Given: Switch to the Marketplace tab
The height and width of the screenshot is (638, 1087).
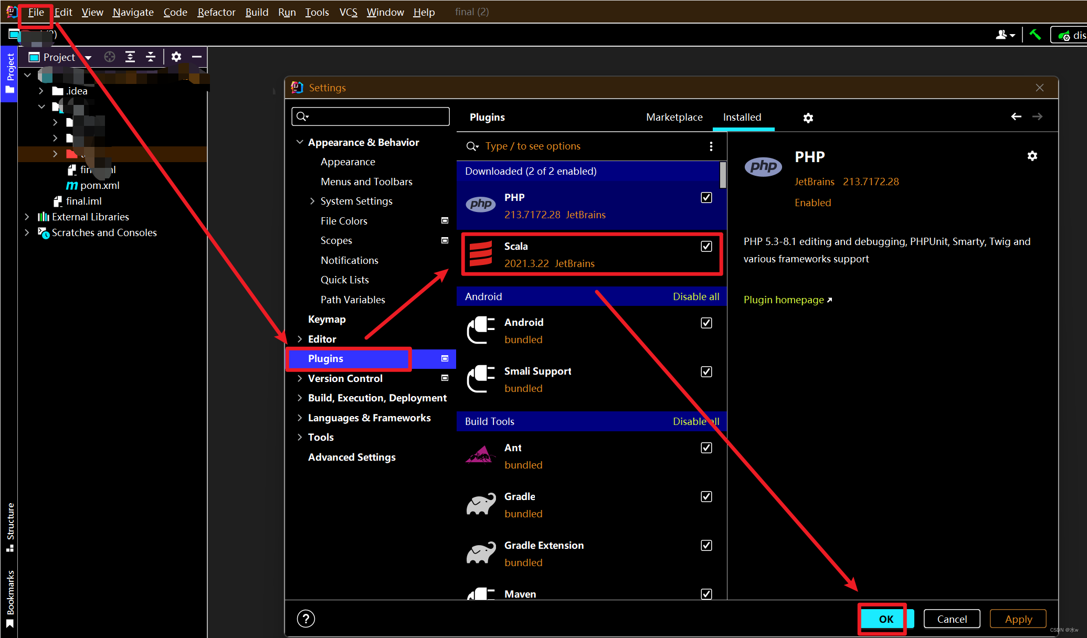Looking at the screenshot, I should 674,117.
